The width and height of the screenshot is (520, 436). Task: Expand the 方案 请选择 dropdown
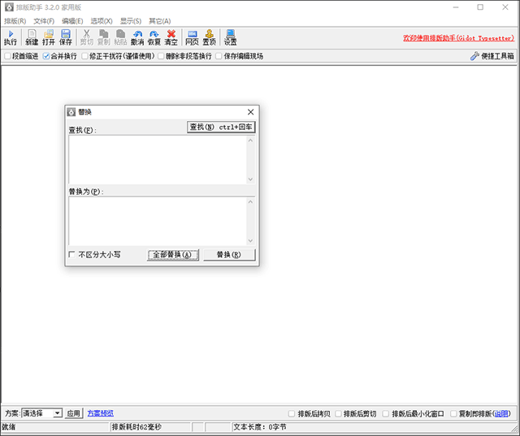[x=58, y=413]
